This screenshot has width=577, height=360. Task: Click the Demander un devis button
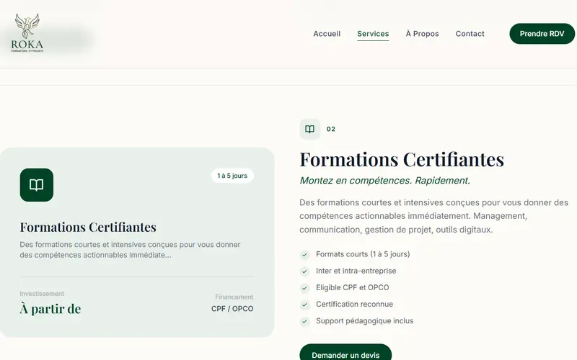(x=345, y=354)
